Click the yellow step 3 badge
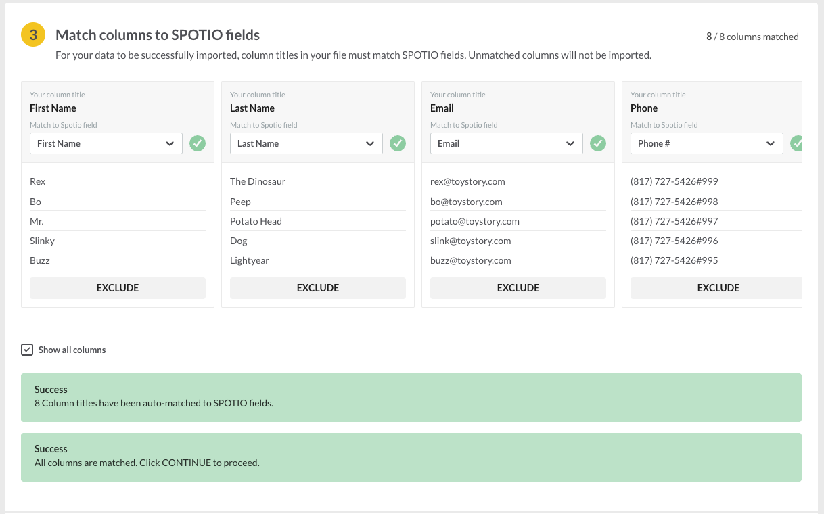This screenshot has height=514, width=824. [x=33, y=35]
